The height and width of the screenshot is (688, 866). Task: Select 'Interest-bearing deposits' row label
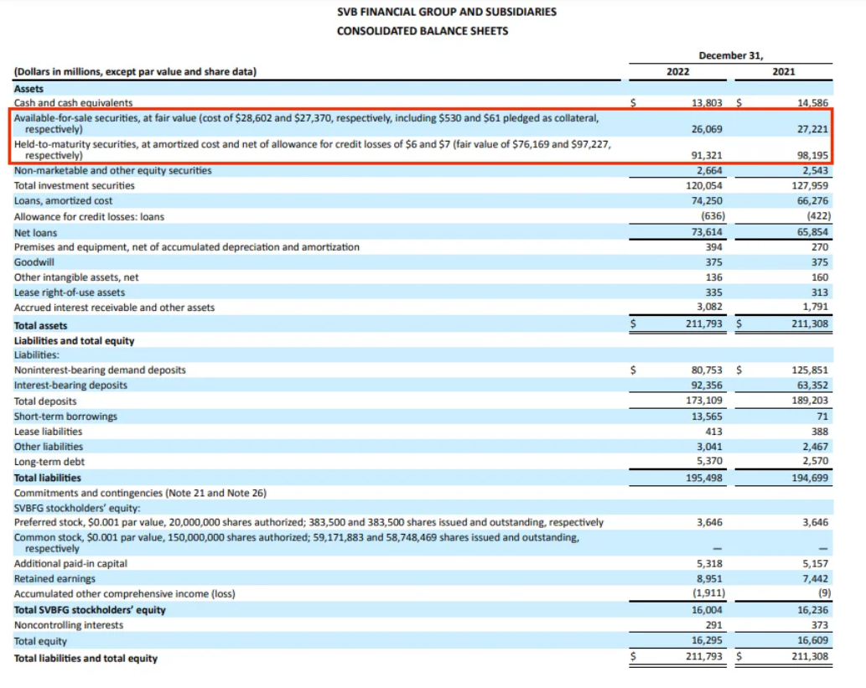pos(70,385)
